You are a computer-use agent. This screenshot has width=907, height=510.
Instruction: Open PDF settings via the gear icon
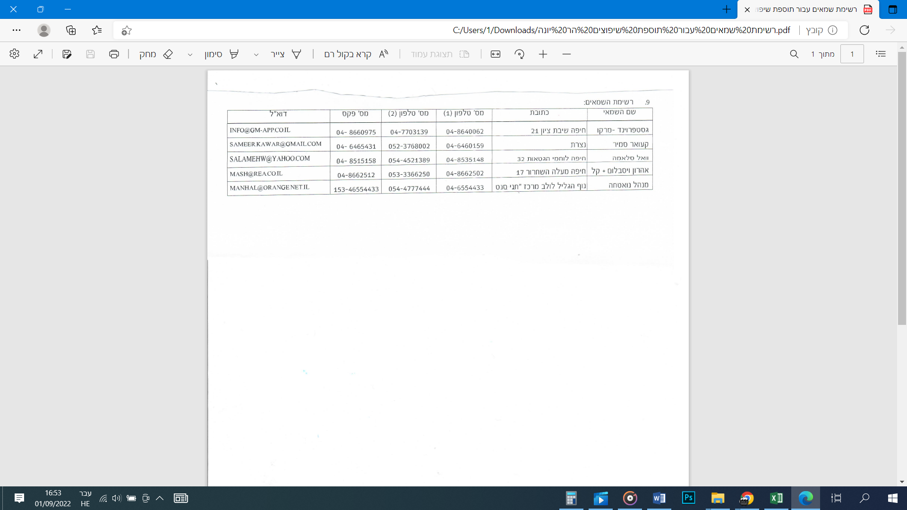14,54
